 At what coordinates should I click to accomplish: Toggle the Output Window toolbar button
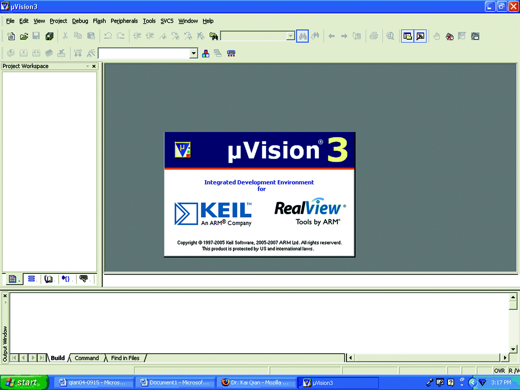pos(420,36)
